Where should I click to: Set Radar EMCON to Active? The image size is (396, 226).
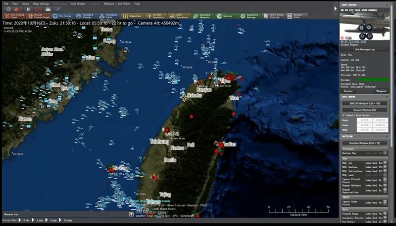tap(364, 120)
